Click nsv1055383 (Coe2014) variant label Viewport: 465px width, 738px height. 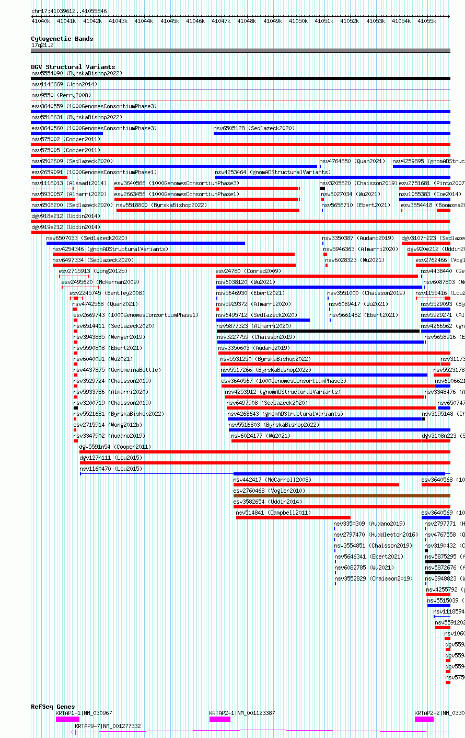point(430,194)
